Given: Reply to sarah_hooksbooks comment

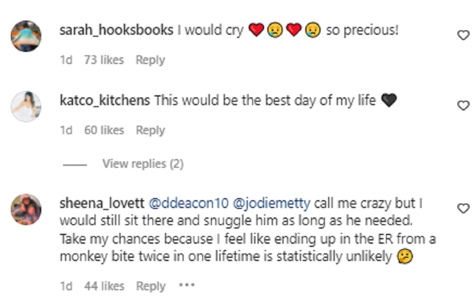Looking at the screenshot, I should pos(150,60).
